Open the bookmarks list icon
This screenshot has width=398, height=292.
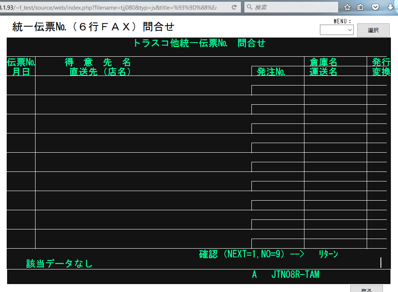point(360,7)
